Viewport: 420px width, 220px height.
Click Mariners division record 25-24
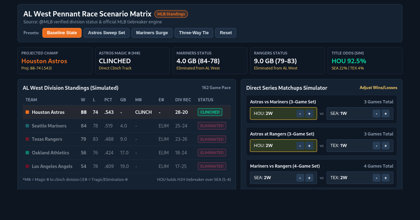(182, 126)
